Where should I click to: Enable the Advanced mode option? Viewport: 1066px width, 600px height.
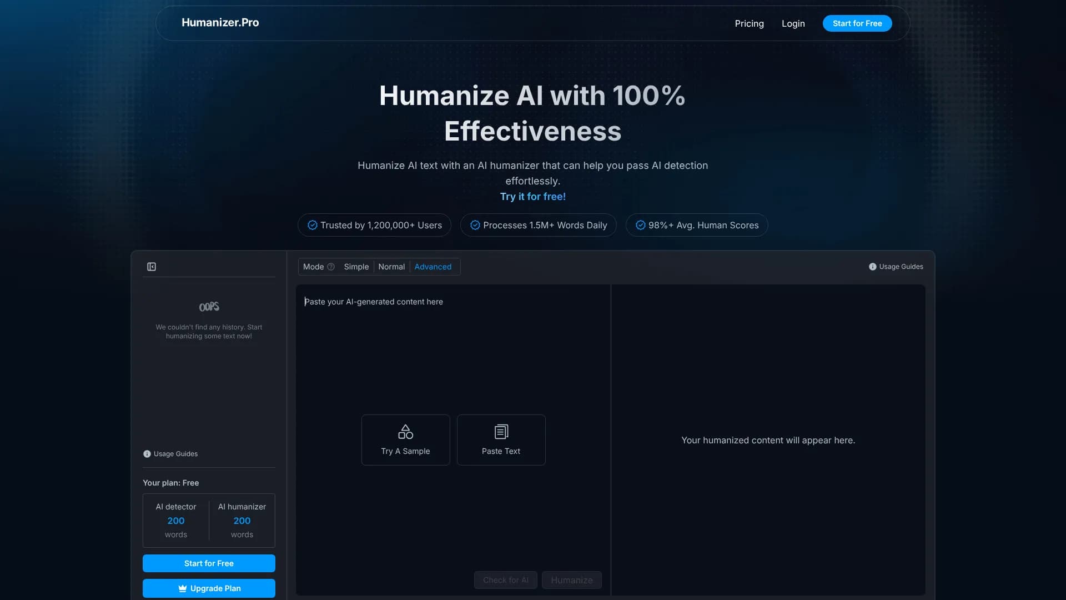(x=433, y=267)
